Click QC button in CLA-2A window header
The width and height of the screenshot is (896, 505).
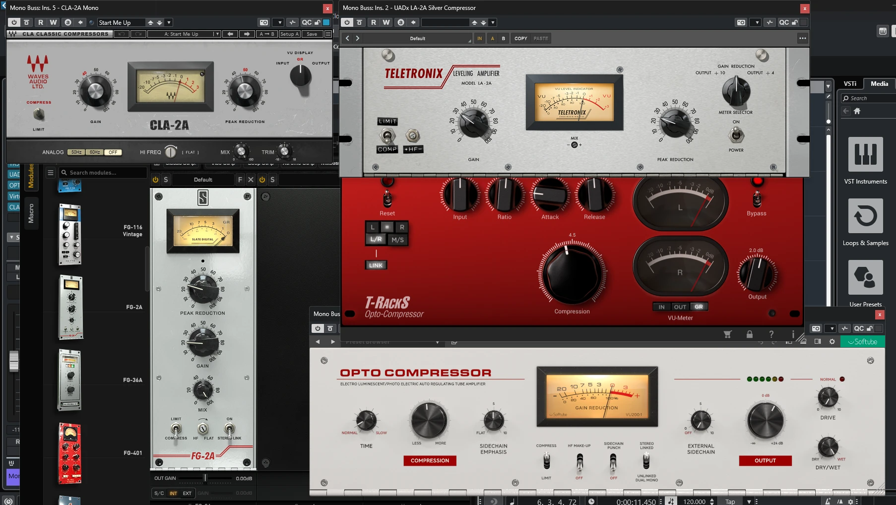(x=307, y=22)
